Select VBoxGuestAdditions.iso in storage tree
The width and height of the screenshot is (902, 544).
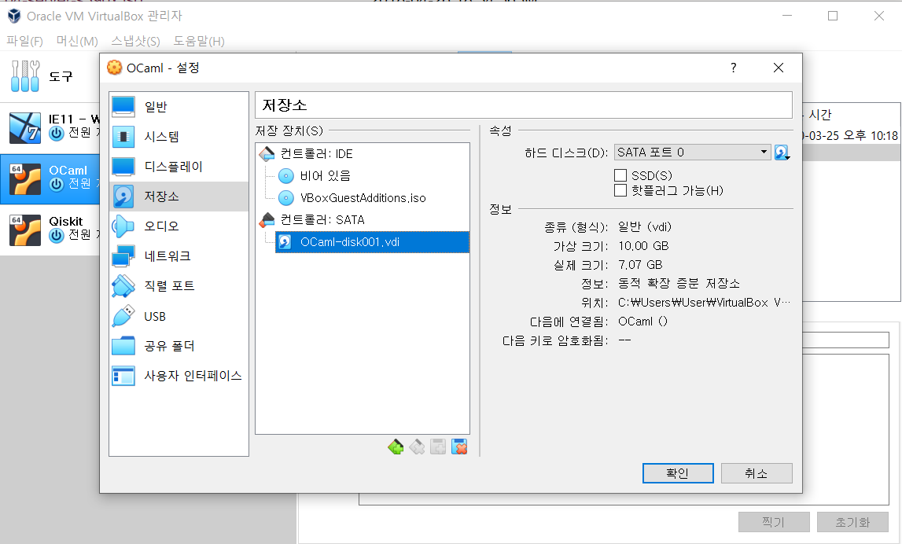pos(363,198)
